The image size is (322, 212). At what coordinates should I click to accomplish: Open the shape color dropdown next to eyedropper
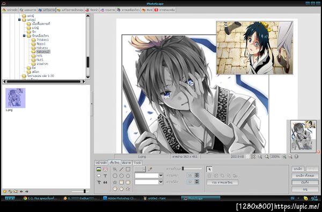point(140,169)
